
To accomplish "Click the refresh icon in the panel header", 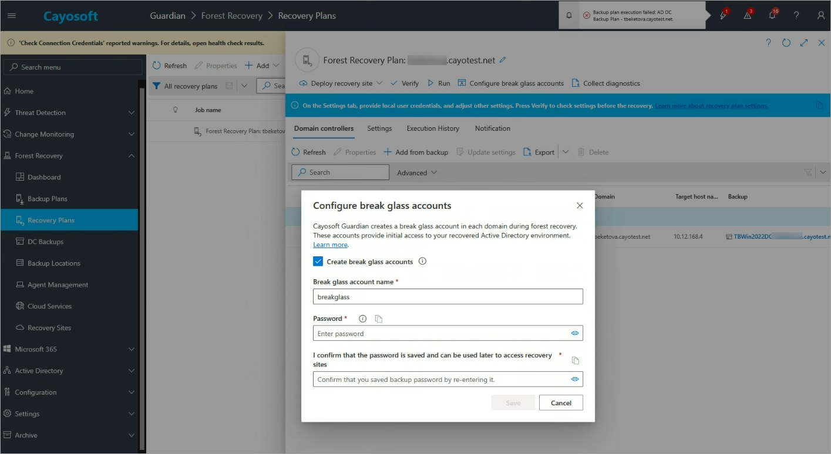I will click(786, 43).
